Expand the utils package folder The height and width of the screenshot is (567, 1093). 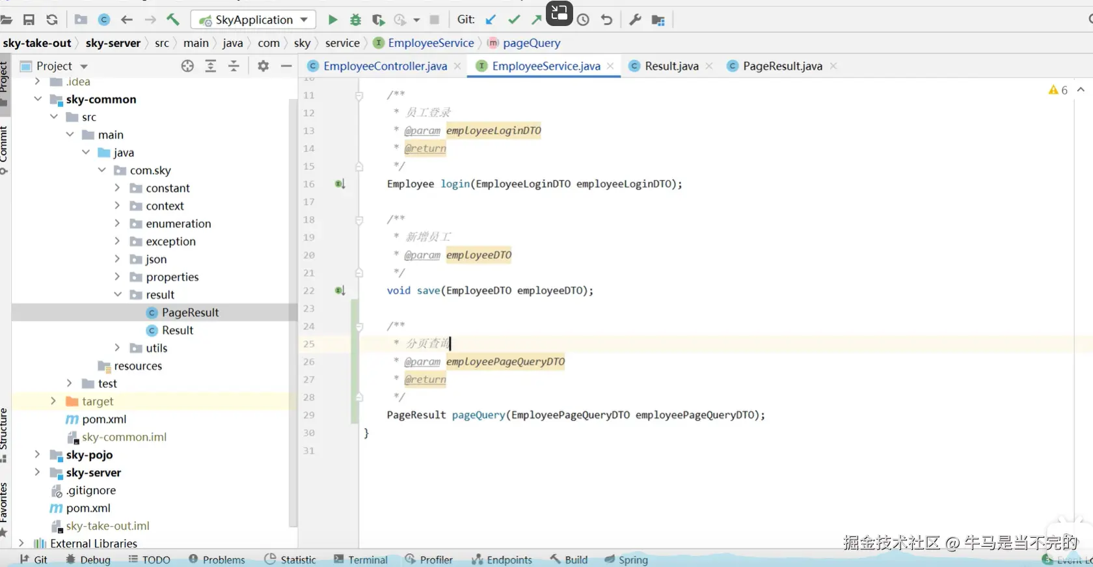point(118,348)
